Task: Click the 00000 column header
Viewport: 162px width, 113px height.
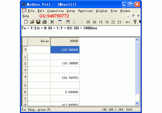Action: pyautogui.click(x=65, y=41)
